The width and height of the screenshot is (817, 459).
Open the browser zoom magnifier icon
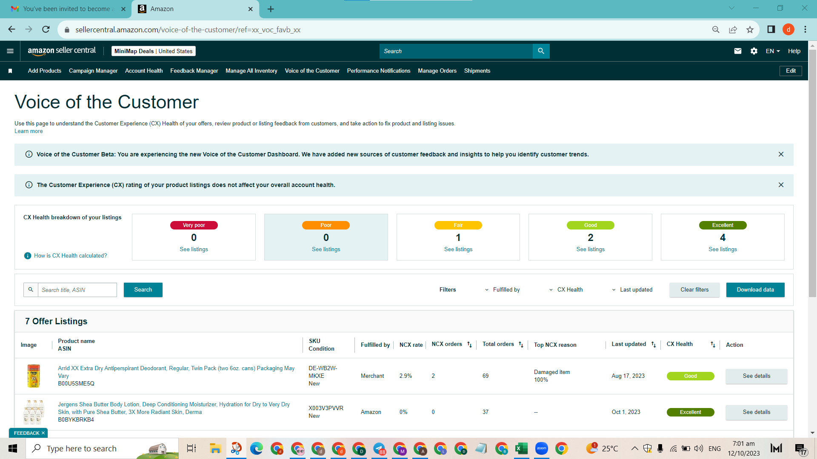pos(716,29)
